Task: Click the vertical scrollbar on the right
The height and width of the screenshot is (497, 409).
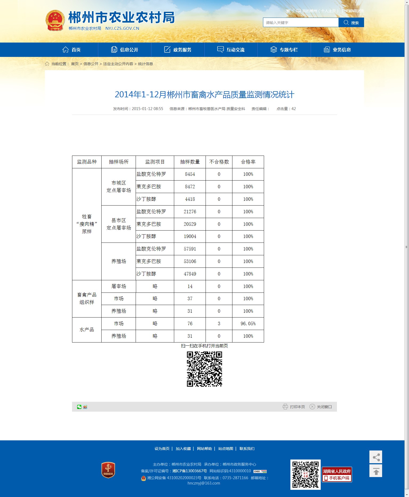Action: pos(407,247)
